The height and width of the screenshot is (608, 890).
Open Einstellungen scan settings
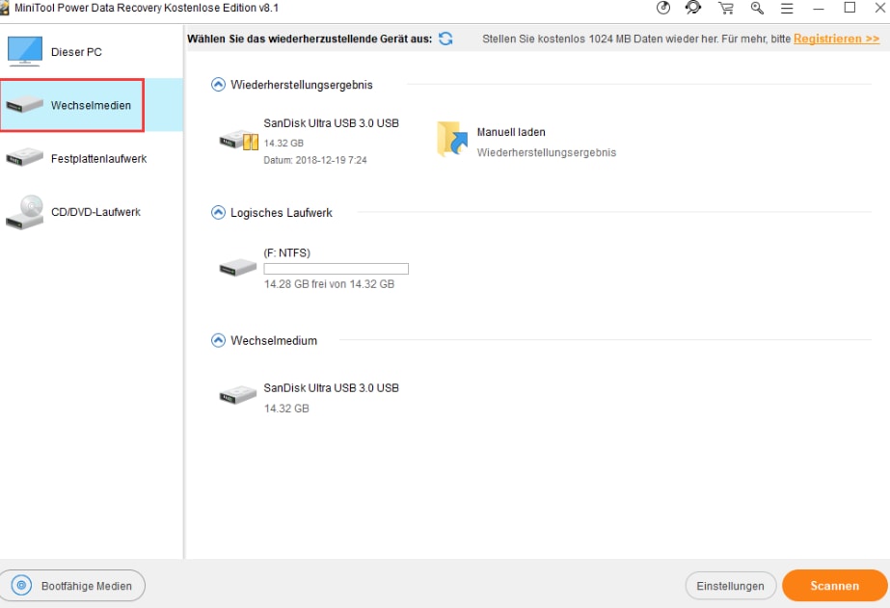[730, 586]
